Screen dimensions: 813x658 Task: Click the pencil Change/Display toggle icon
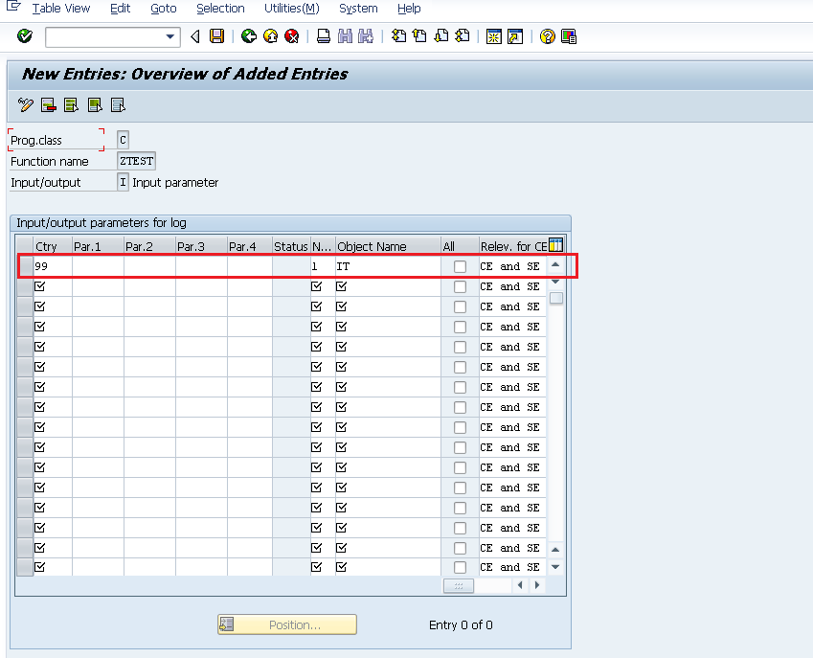26,104
